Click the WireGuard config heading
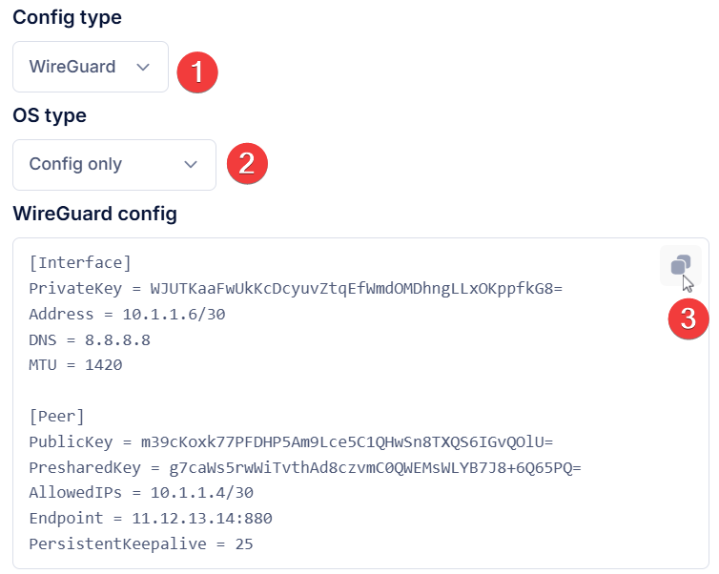 [x=95, y=214]
